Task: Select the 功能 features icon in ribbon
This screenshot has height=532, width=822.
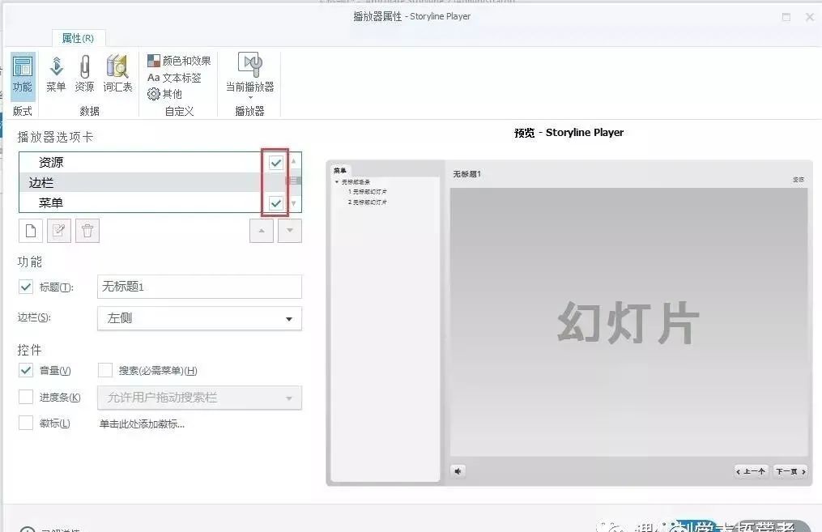Action: coord(23,75)
